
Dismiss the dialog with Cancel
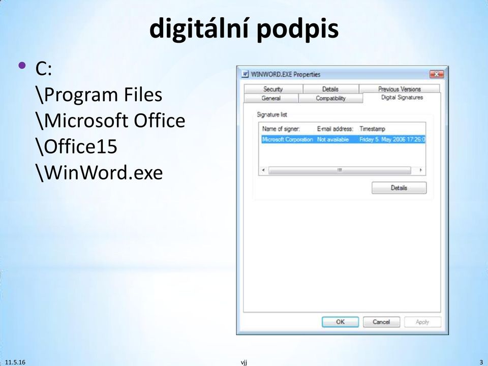click(381, 322)
